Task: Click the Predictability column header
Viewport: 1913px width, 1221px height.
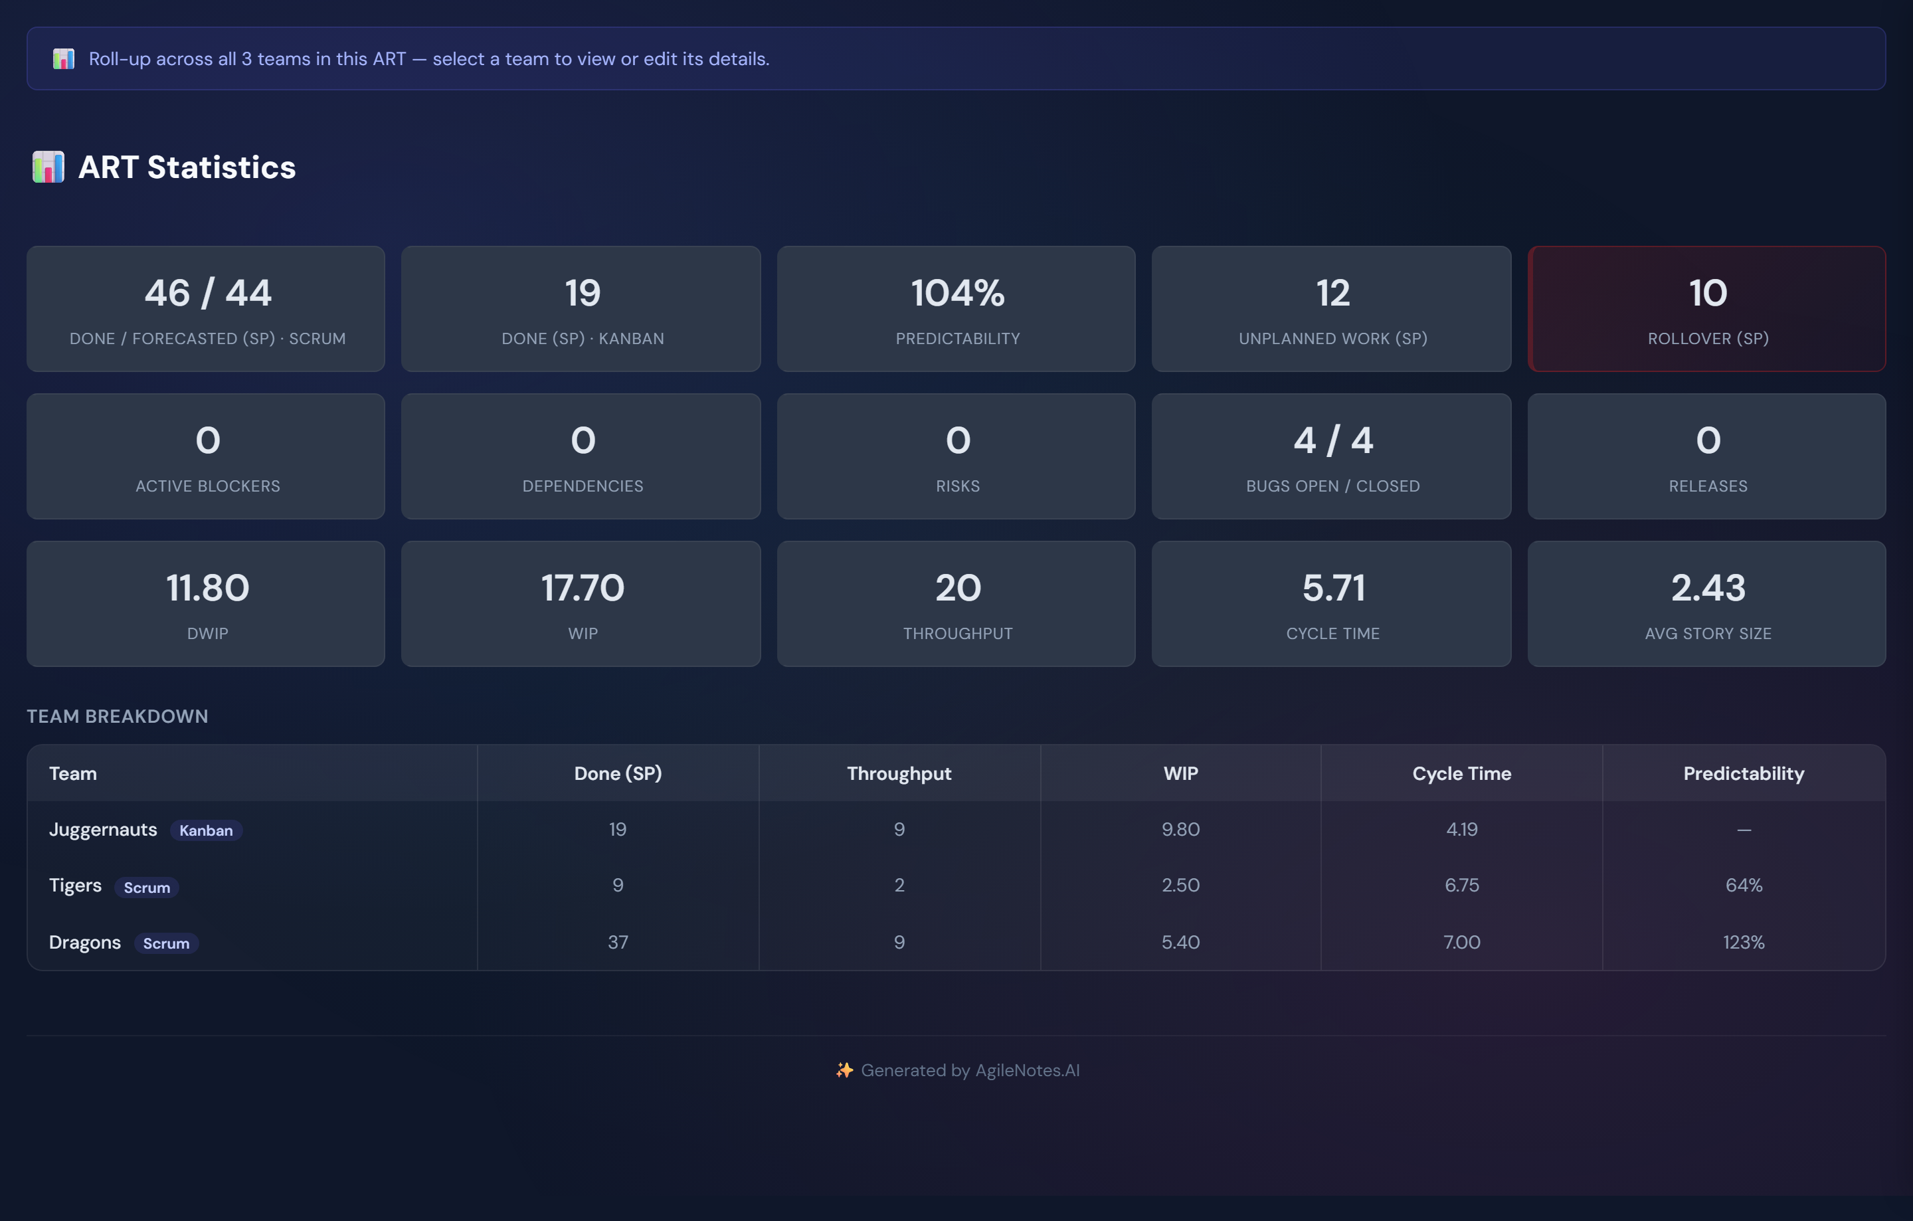Action: click(x=1744, y=774)
